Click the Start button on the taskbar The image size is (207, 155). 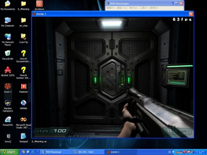pyautogui.click(x=9, y=152)
